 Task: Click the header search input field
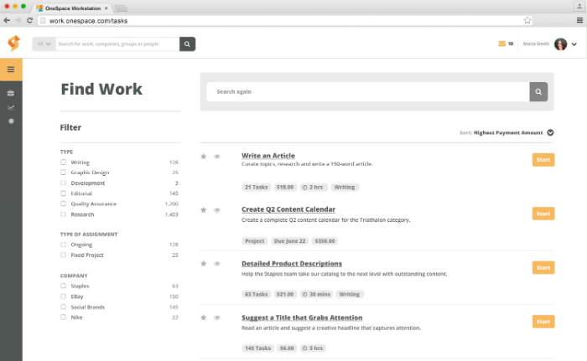click(x=117, y=44)
